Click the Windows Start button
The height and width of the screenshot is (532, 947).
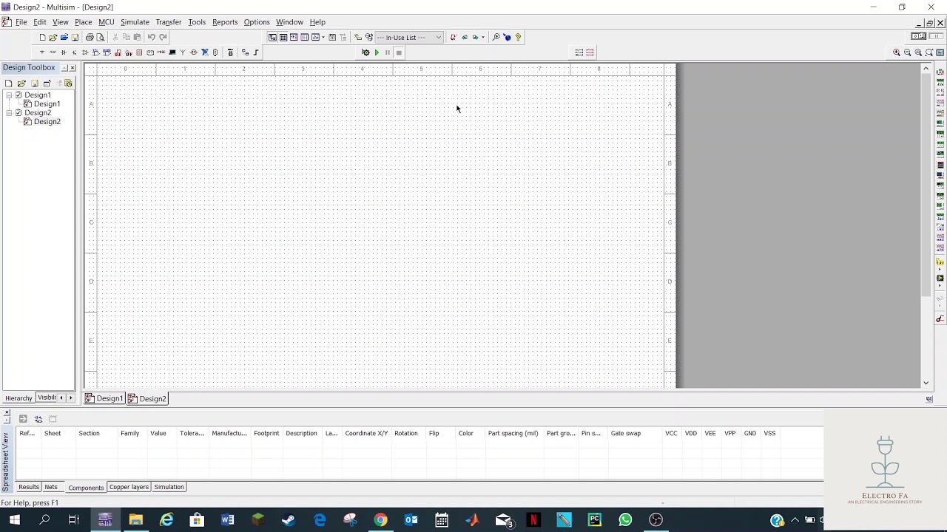pos(14,520)
